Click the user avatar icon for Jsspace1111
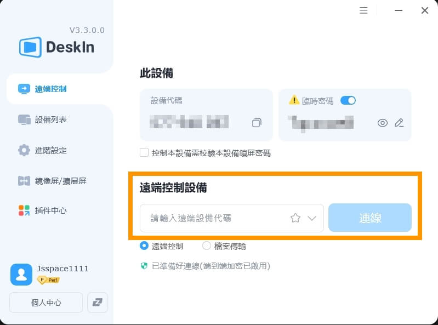The image size is (438, 325). pos(21,275)
